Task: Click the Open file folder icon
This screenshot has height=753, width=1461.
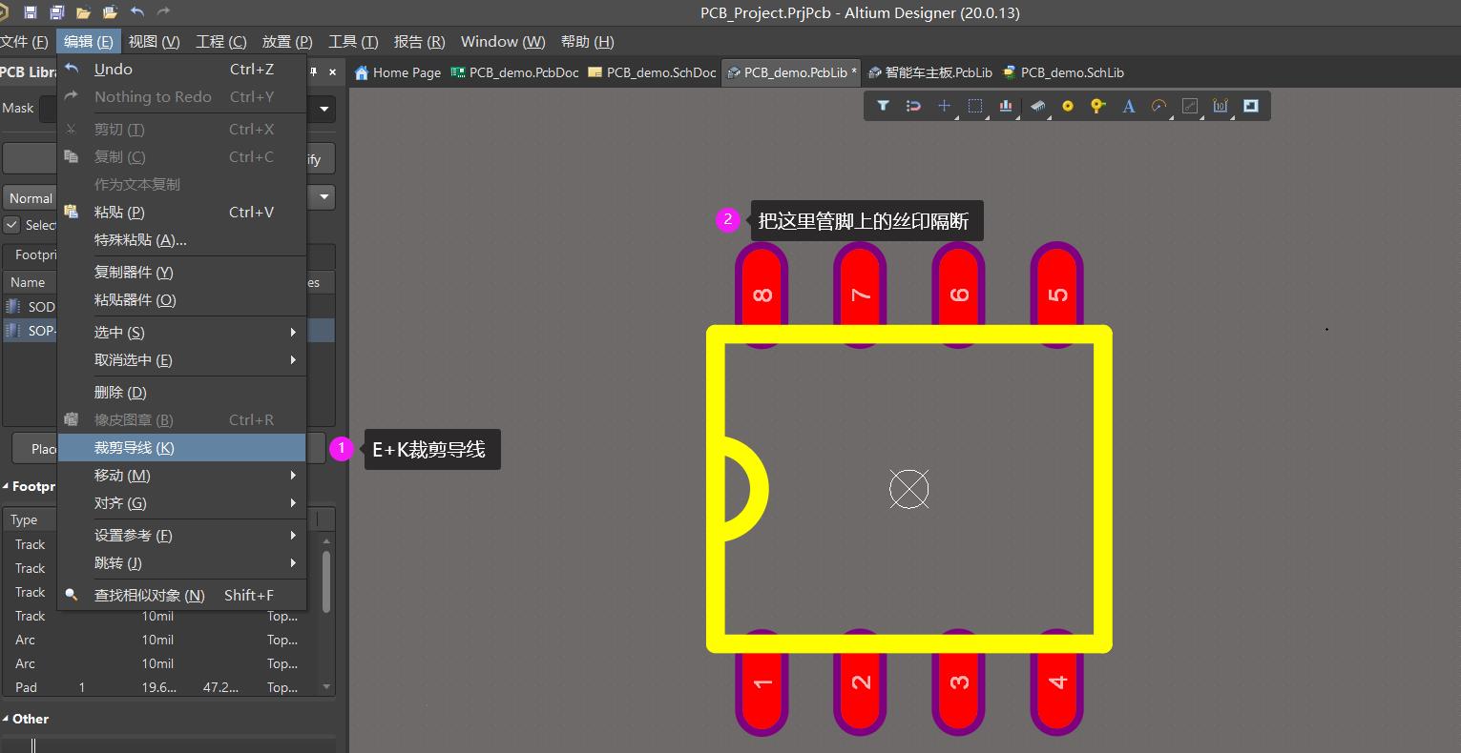Action: 84,12
